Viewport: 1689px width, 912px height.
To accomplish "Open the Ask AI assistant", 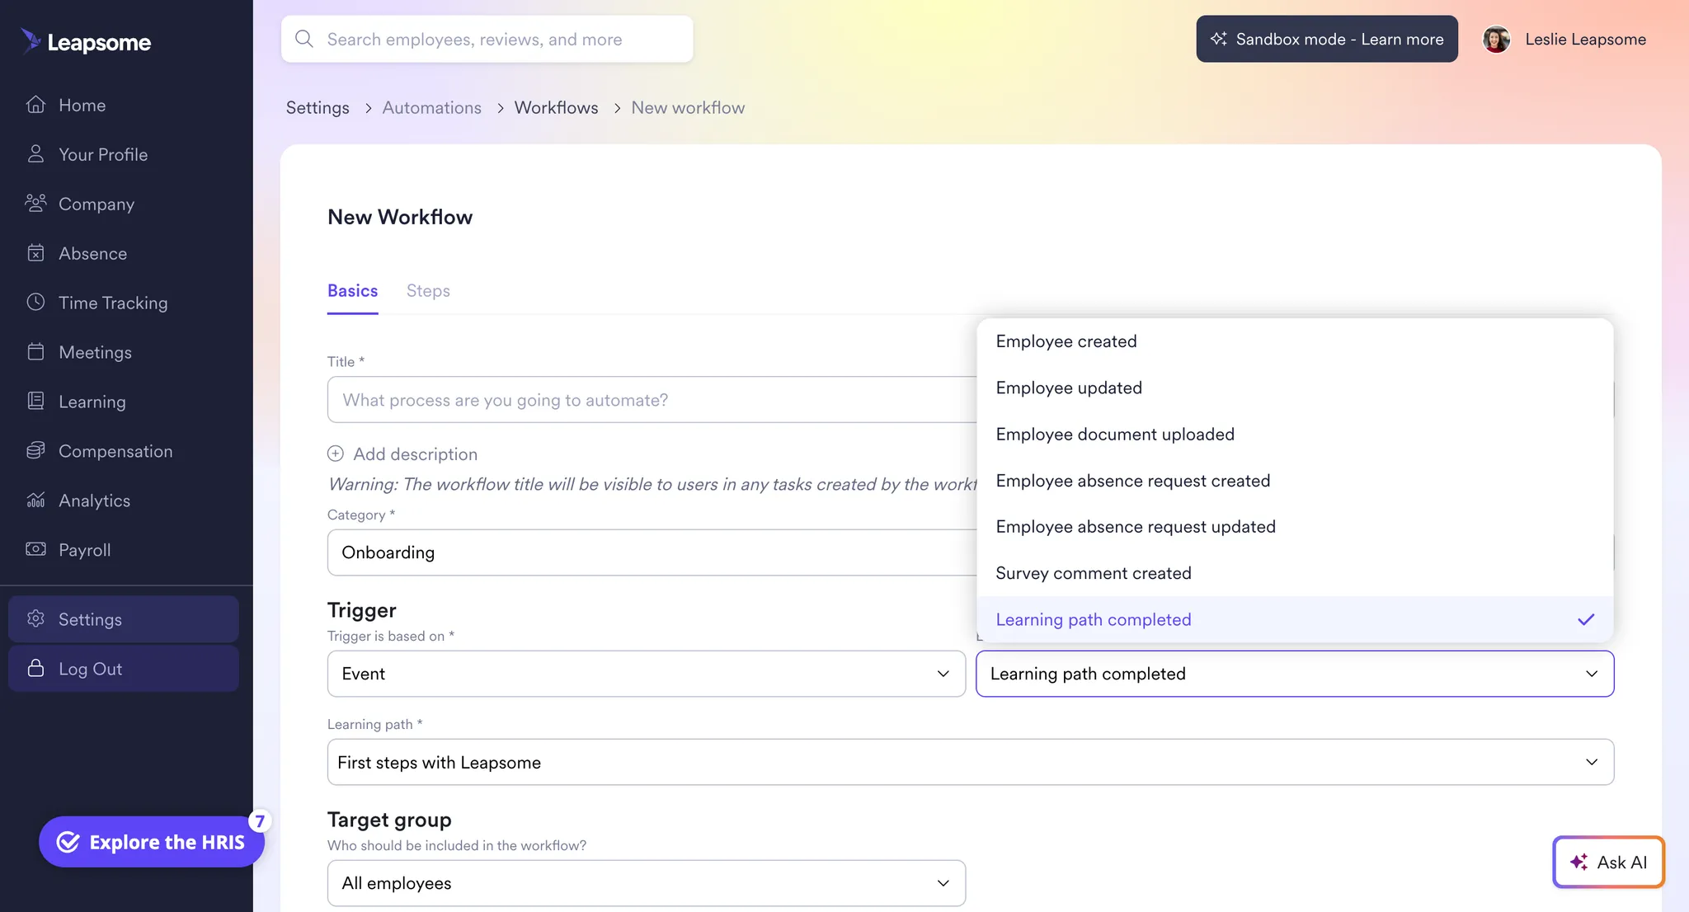I will click(x=1608, y=862).
